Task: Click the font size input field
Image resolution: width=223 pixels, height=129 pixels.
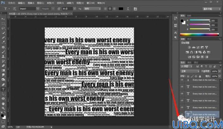Action: point(67,9)
